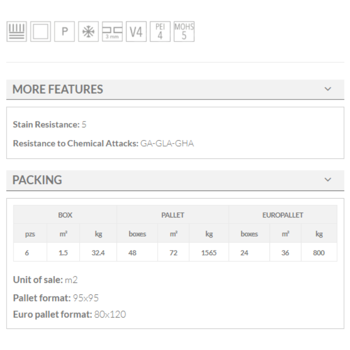The width and height of the screenshot is (350, 350).
Task: Click the PACKING header title
Action: pos(37,180)
